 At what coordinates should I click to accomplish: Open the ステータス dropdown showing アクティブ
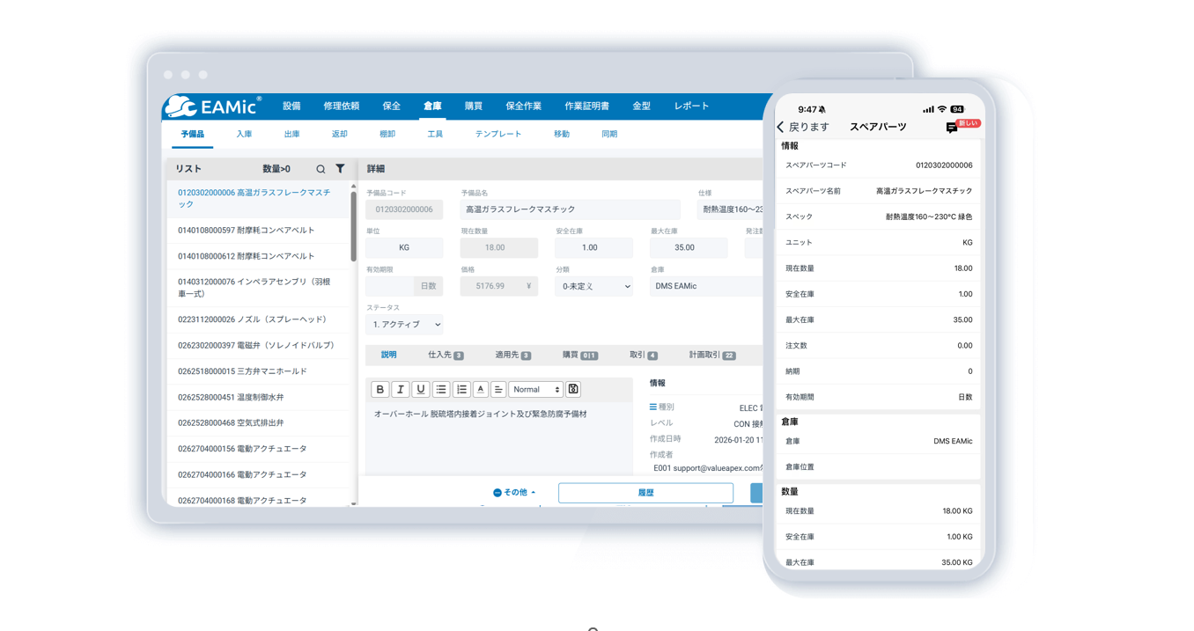click(x=404, y=324)
